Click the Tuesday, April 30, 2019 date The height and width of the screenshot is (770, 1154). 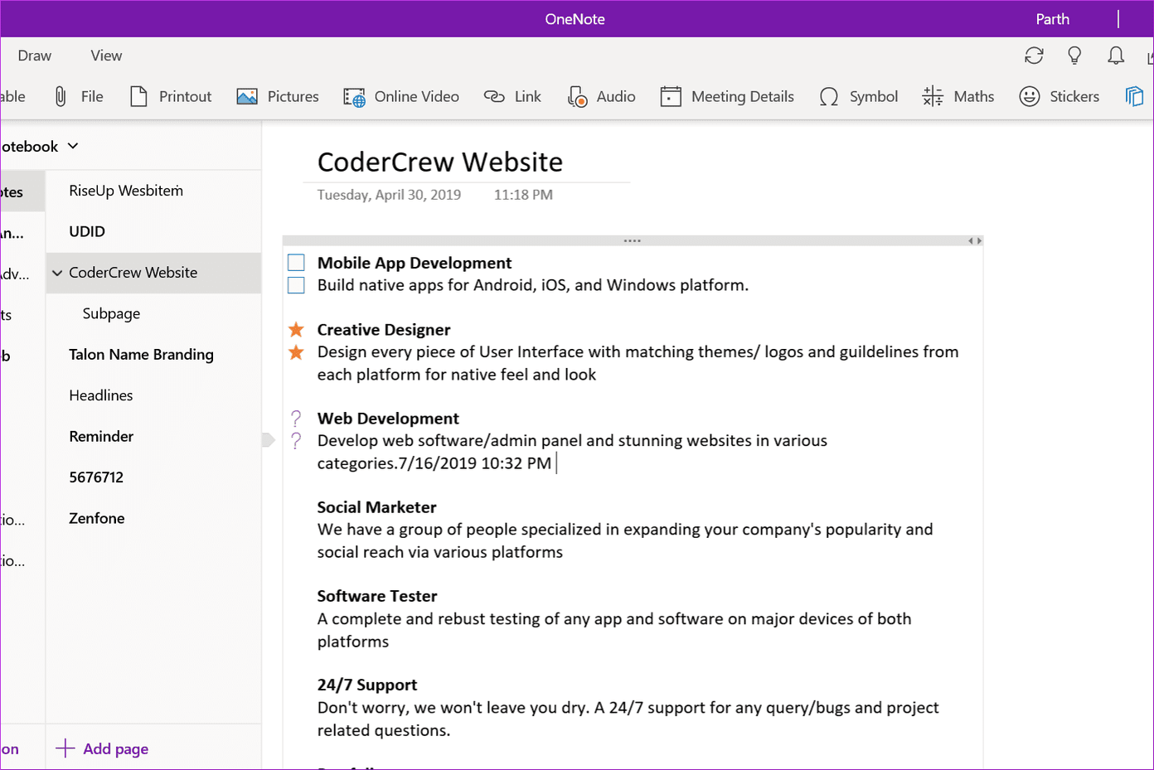(389, 195)
